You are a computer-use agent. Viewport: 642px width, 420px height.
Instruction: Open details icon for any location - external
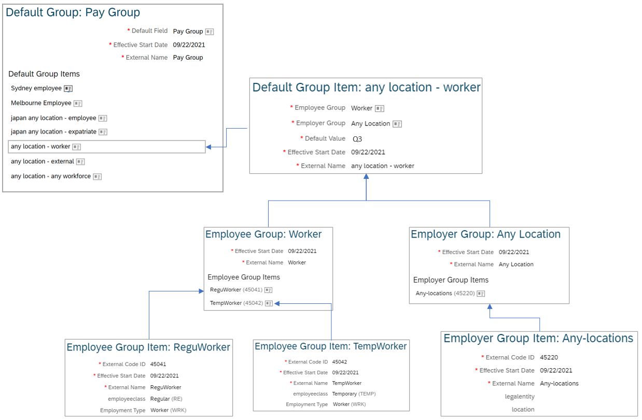click(80, 162)
